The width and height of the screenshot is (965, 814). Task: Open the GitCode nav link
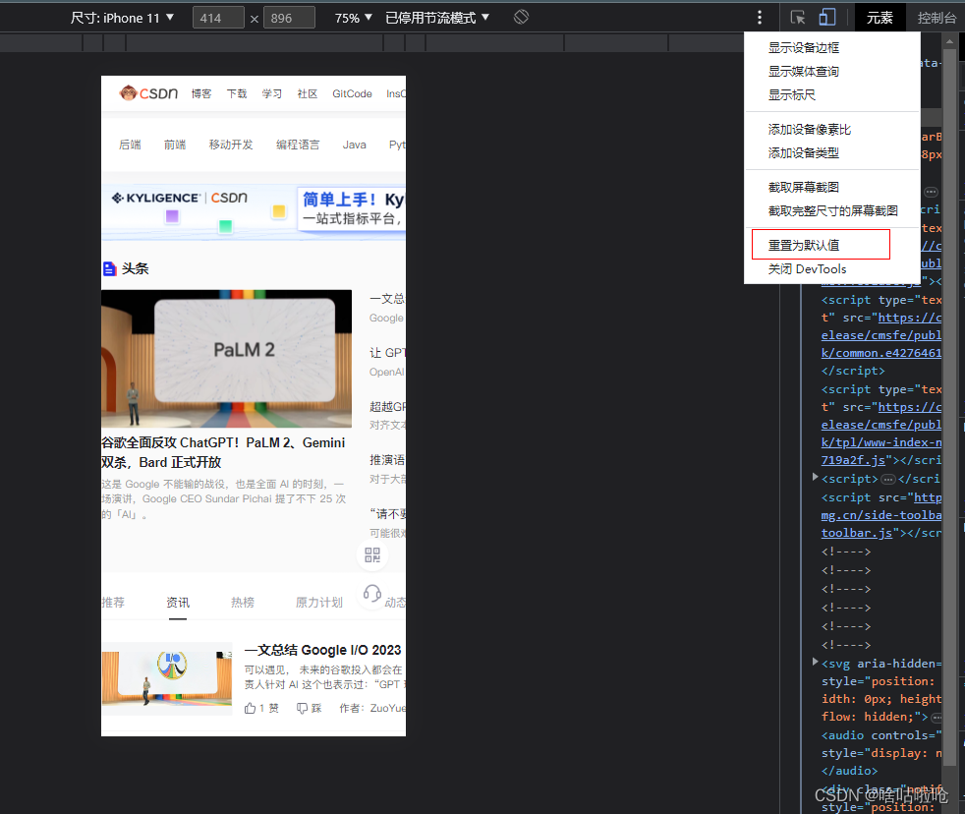click(352, 93)
